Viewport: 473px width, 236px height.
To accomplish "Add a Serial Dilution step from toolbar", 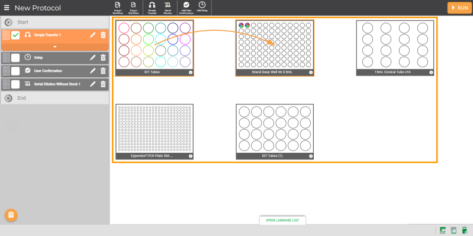I will pos(168,6).
